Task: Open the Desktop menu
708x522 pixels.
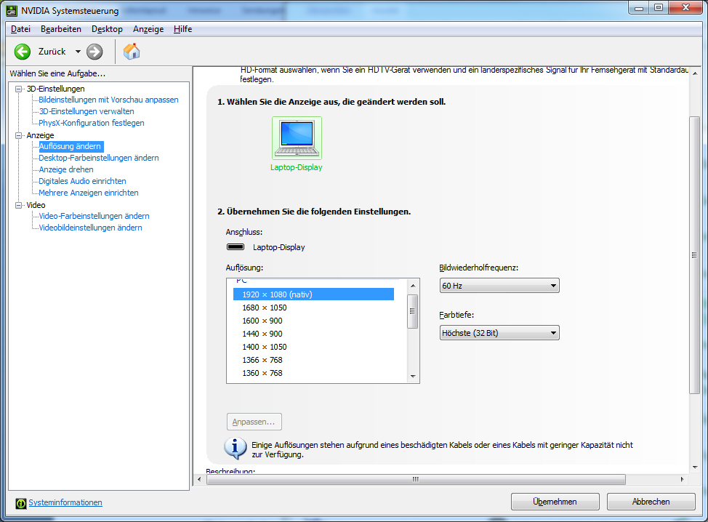Action: click(x=107, y=29)
